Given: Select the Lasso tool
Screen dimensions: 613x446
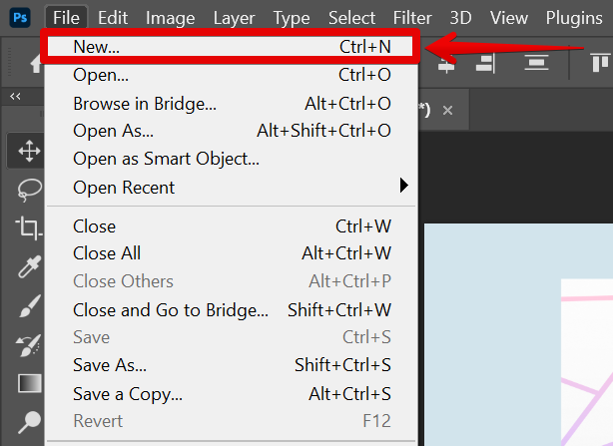Looking at the screenshot, I should [29, 190].
